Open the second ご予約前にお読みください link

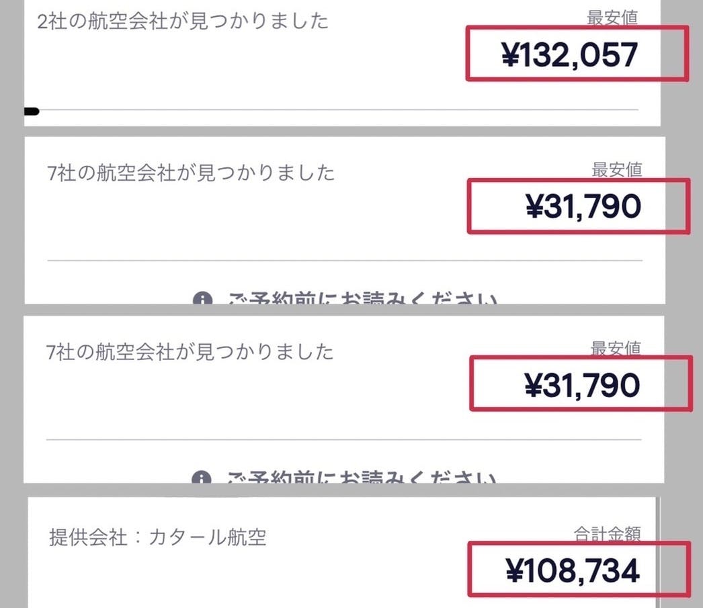click(363, 478)
